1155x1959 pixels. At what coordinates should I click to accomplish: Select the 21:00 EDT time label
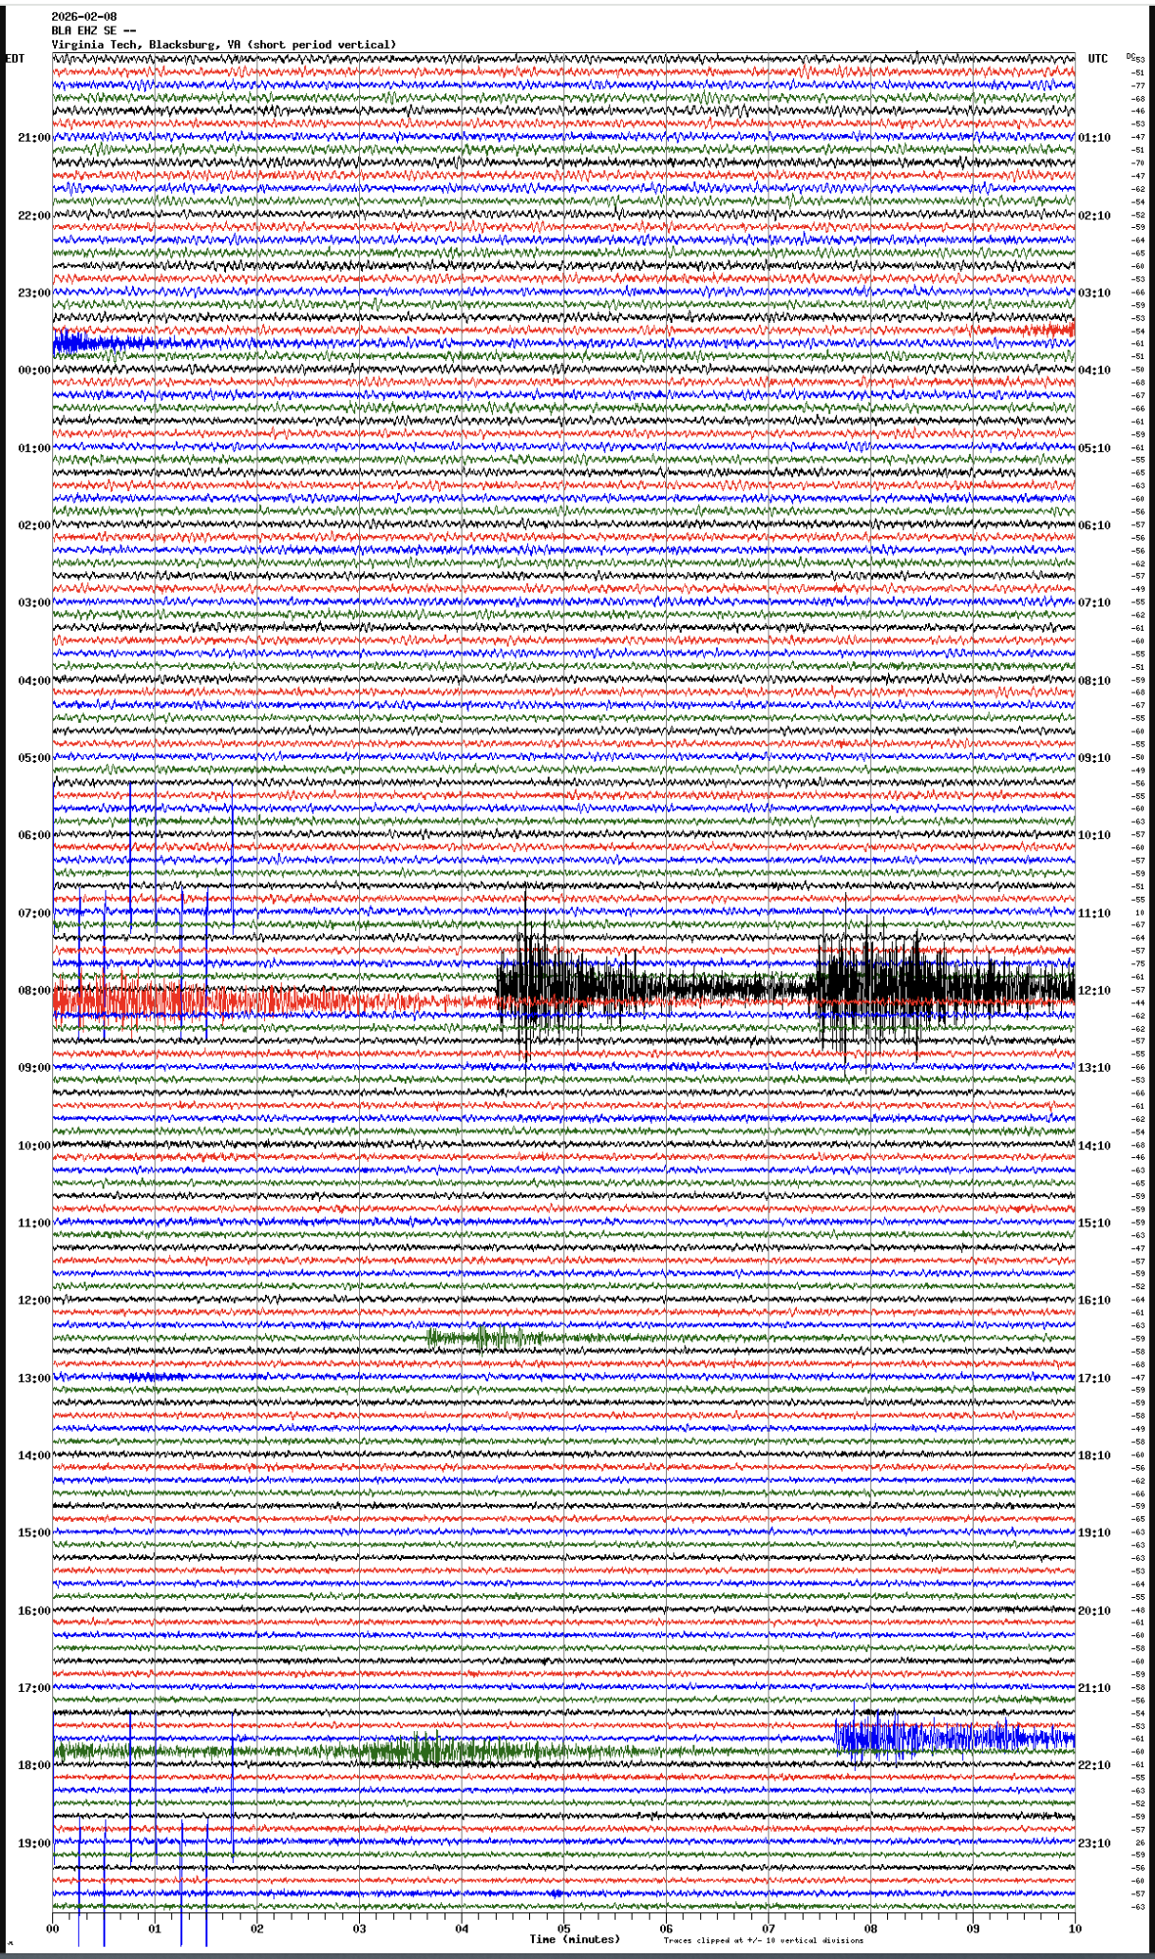click(x=33, y=138)
